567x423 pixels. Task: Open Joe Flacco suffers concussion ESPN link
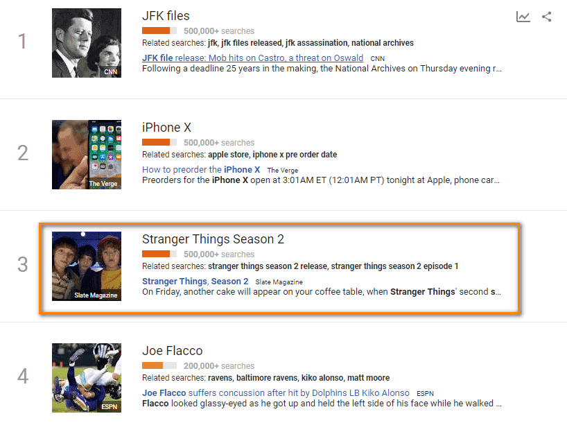[276, 393]
